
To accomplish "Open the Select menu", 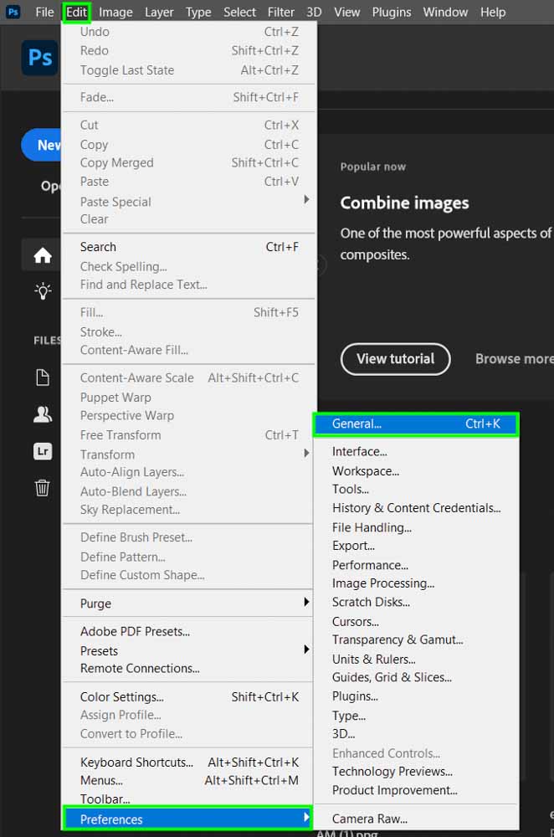I will coord(239,12).
